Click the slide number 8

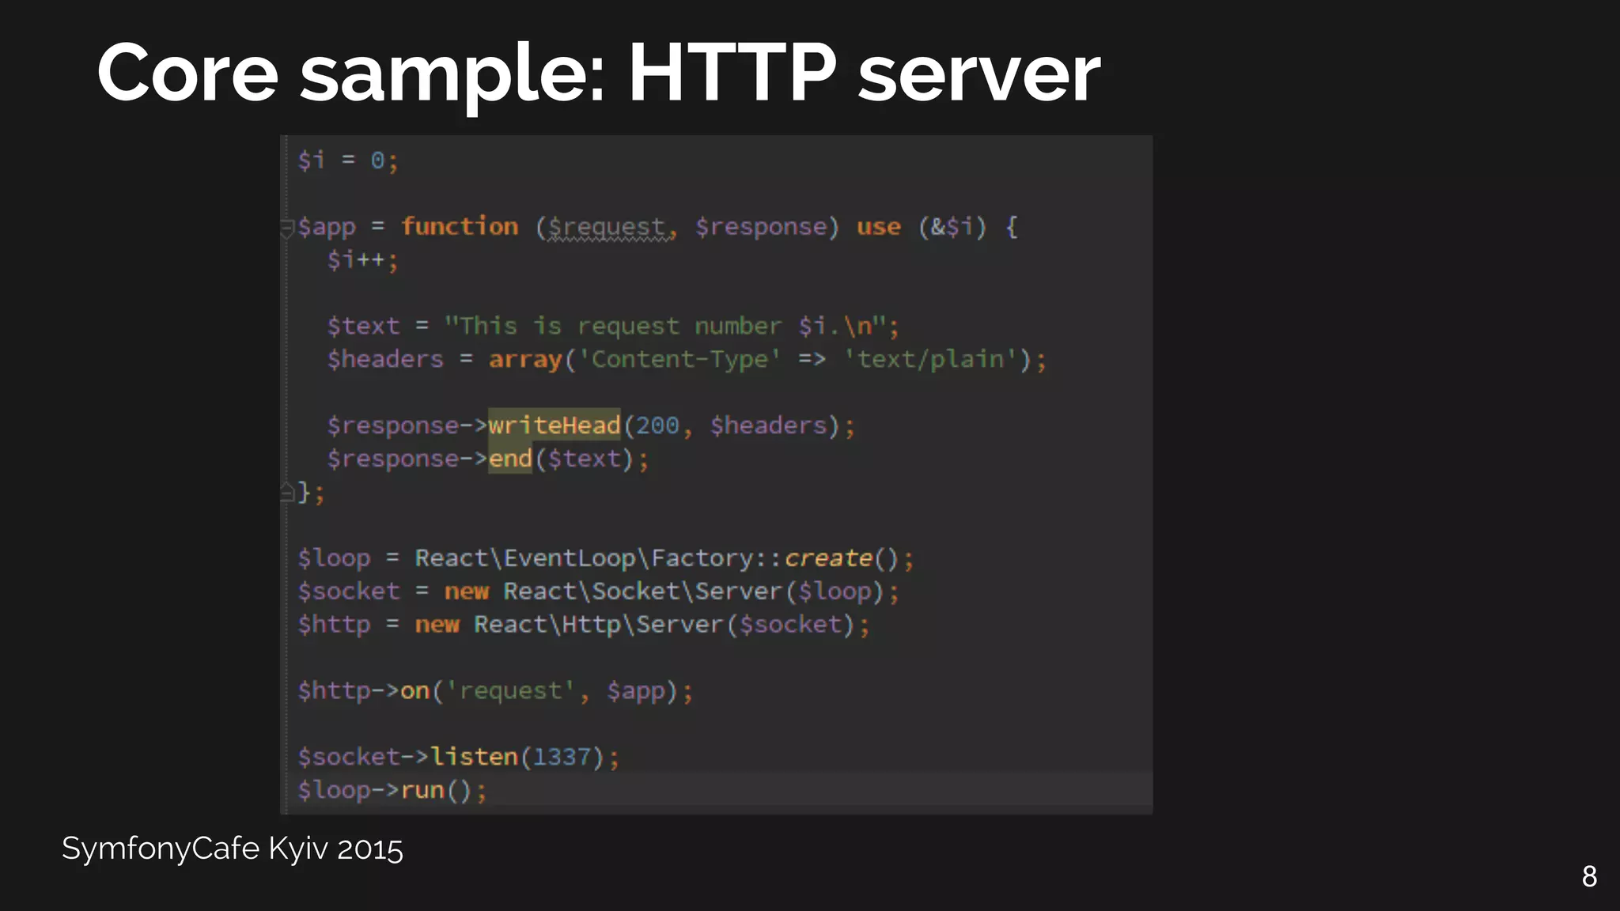(1589, 877)
